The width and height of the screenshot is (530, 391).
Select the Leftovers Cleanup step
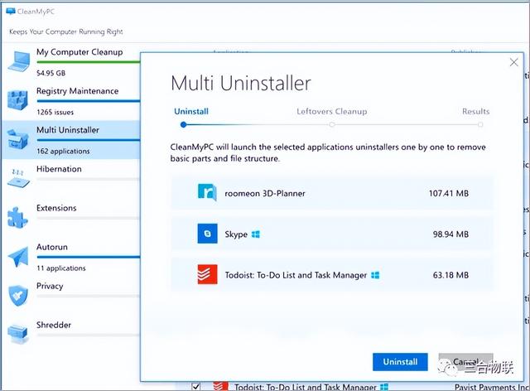[331, 112]
